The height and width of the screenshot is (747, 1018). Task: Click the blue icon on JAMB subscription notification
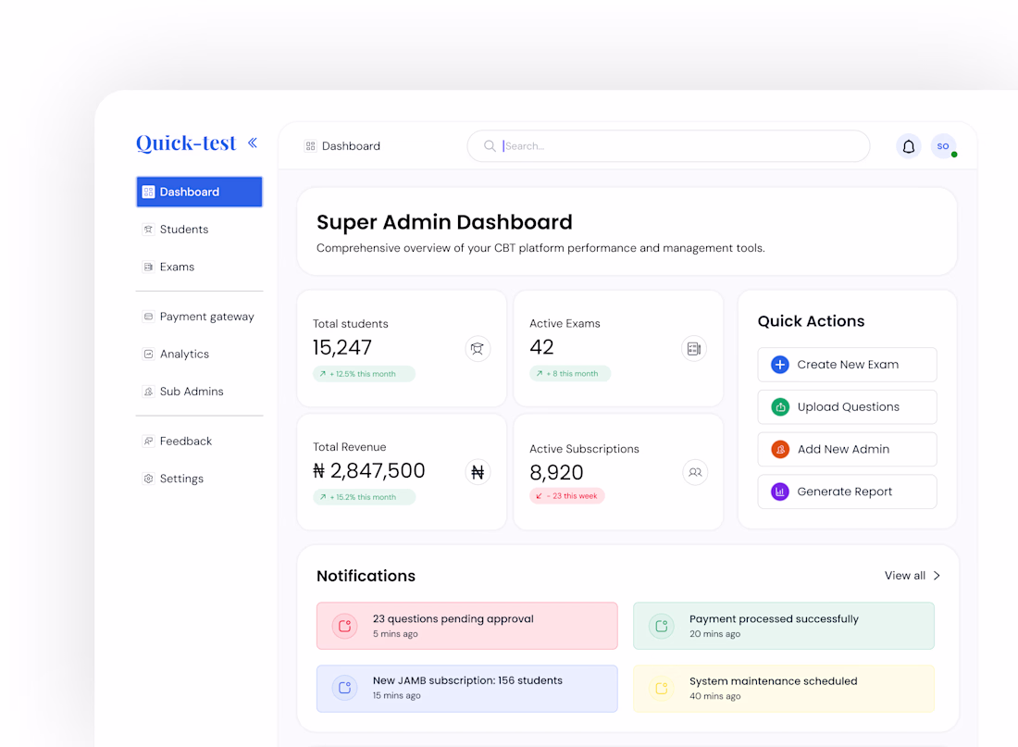(345, 688)
